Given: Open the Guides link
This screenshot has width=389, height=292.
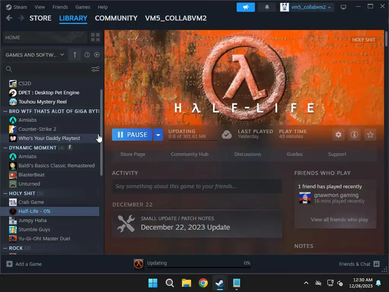Looking at the screenshot, I should pyautogui.click(x=294, y=154).
